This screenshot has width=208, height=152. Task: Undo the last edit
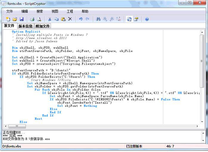[81, 19]
